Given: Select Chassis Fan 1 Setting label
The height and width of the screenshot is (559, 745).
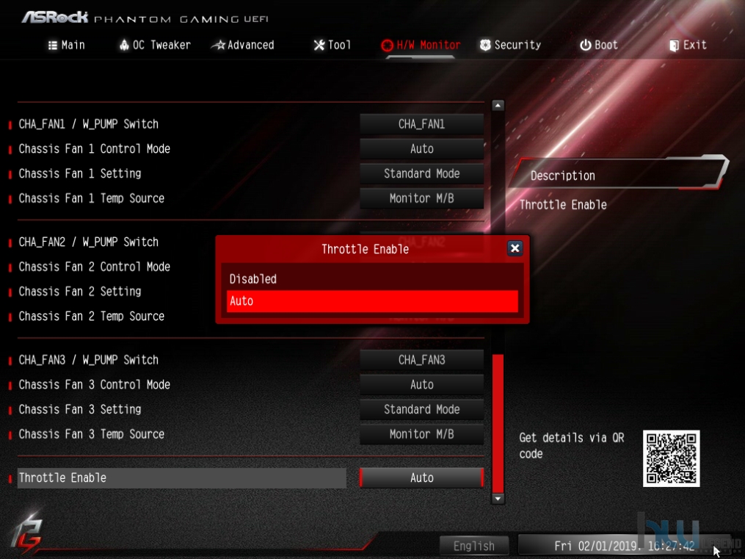Looking at the screenshot, I should [x=80, y=173].
